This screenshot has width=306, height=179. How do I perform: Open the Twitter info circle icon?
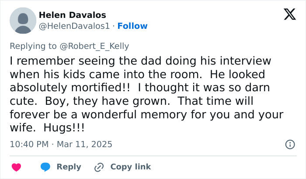coord(289,144)
